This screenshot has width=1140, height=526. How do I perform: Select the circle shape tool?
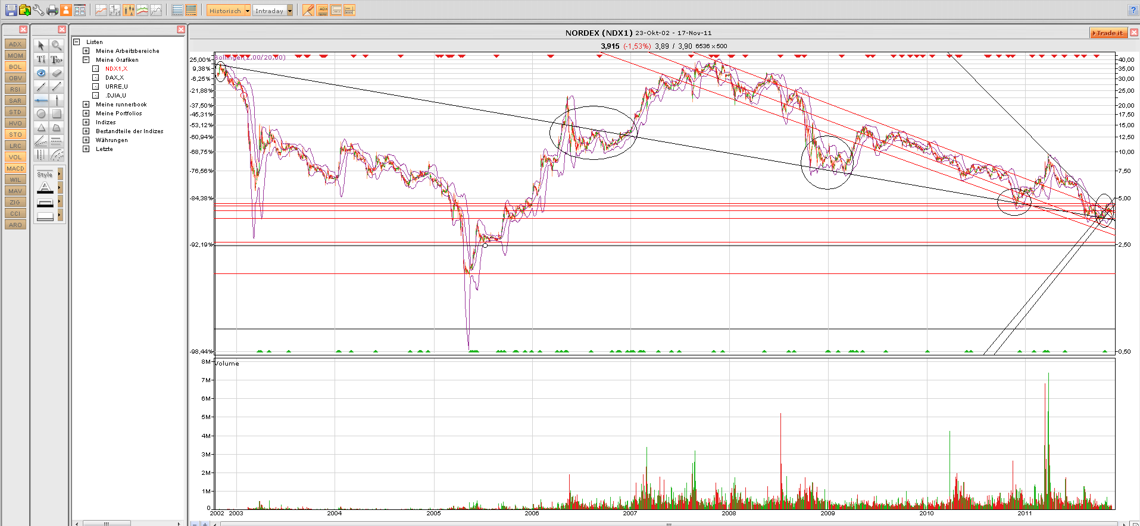(x=41, y=114)
